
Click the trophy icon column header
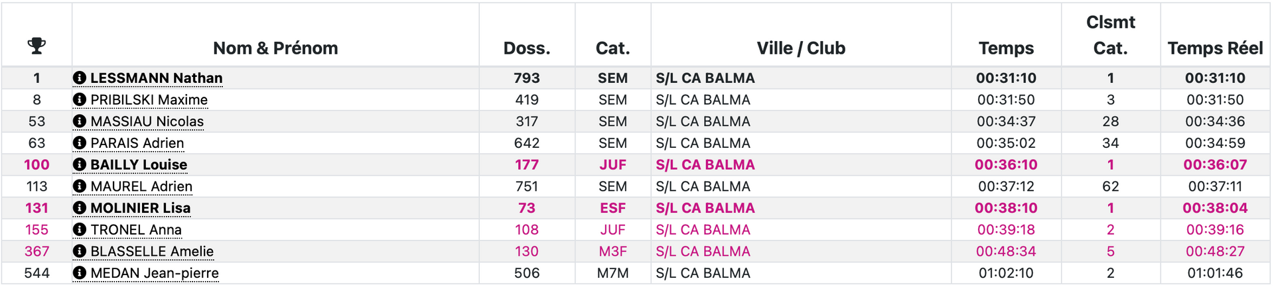(x=36, y=46)
